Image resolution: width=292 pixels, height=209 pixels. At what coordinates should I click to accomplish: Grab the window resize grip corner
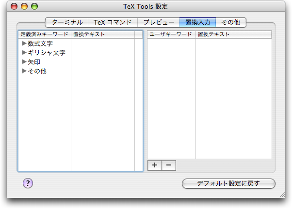(x=282, y=195)
